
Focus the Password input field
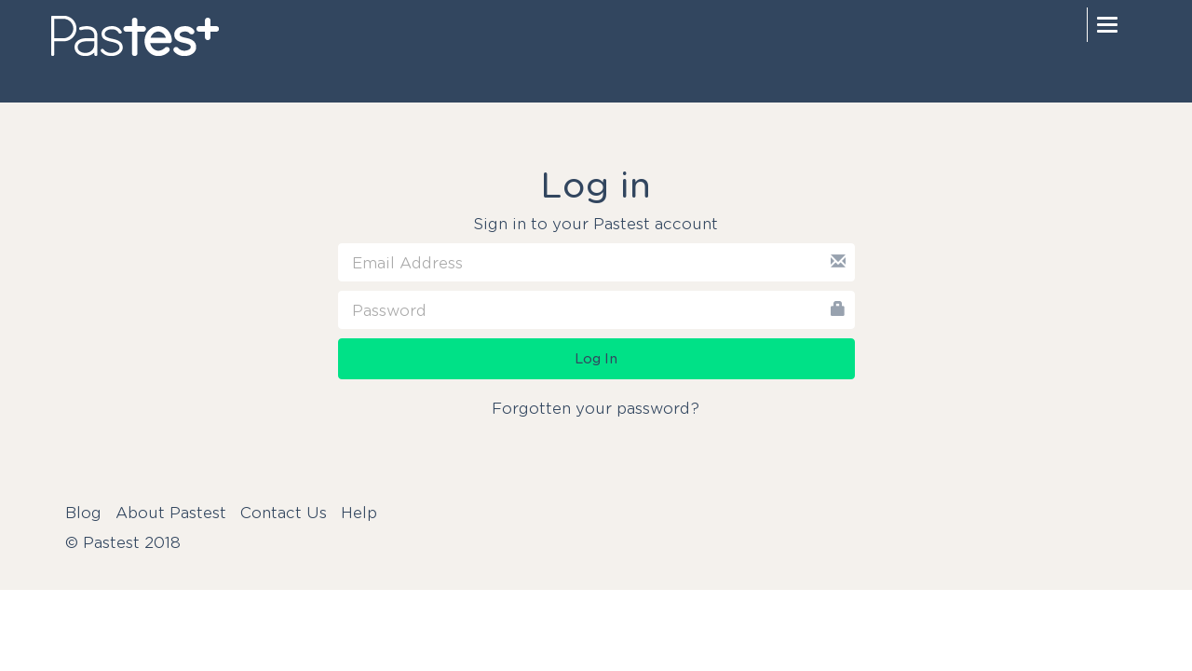click(596, 310)
